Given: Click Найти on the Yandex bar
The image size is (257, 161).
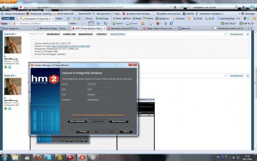Looking at the screenshot, I should (x=73, y=24).
